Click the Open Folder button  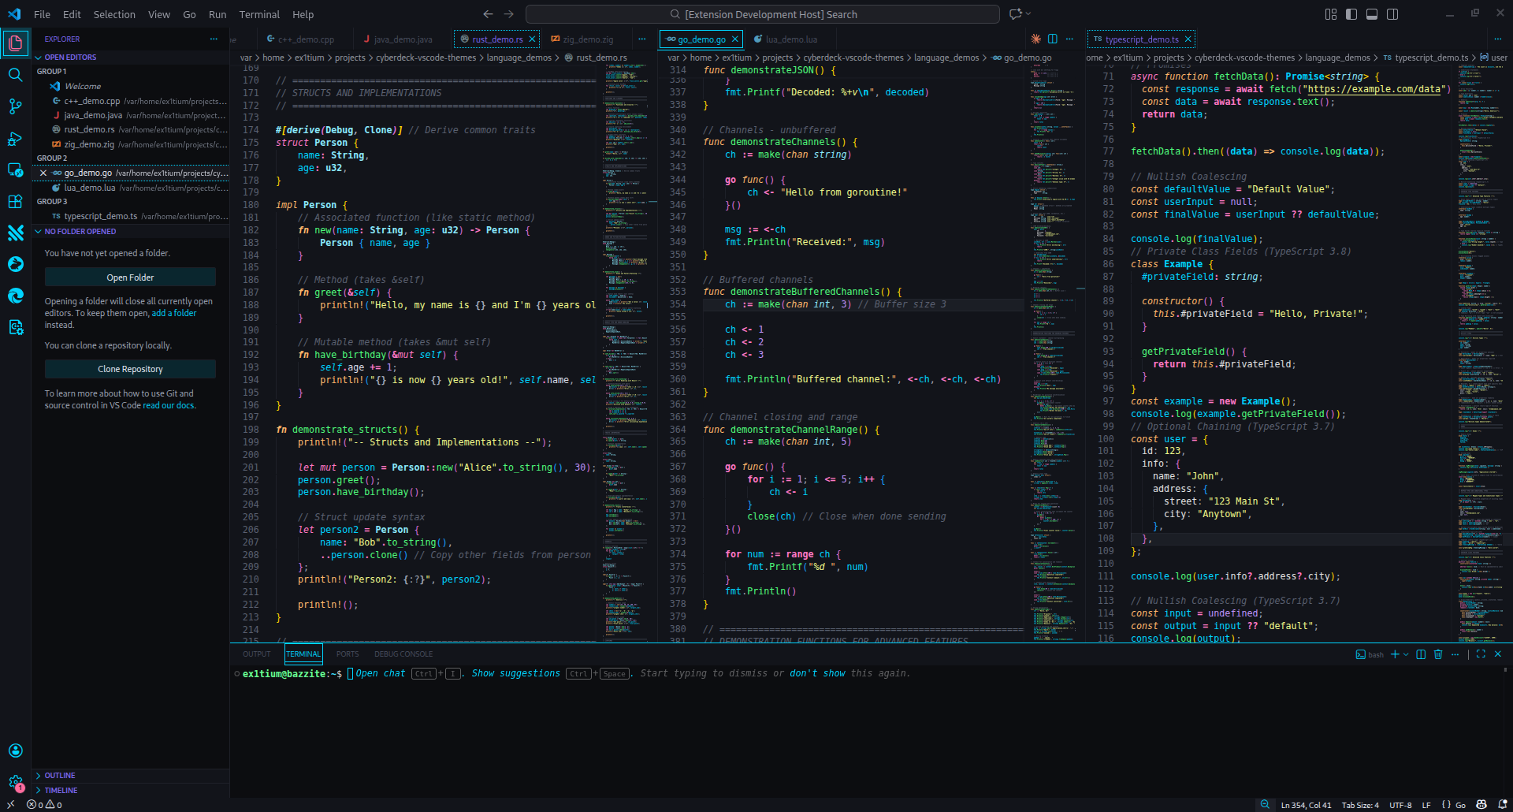pyautogui.click(x=130, y=277)
